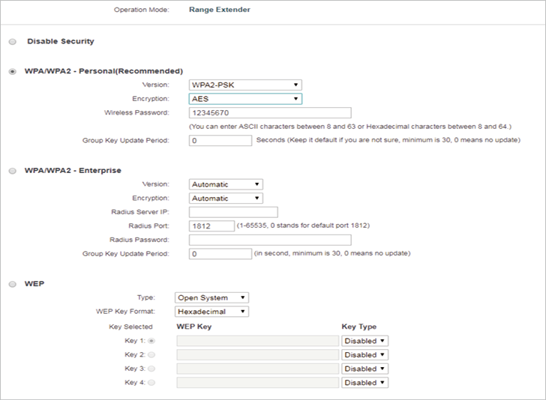Click the Wireless Password field

tap(270, 112)
